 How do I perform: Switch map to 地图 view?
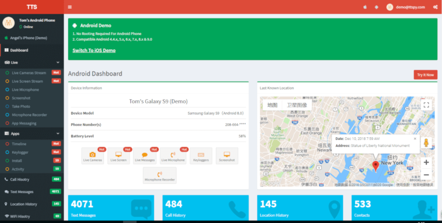pyautogui.click(x=272, y=105)
